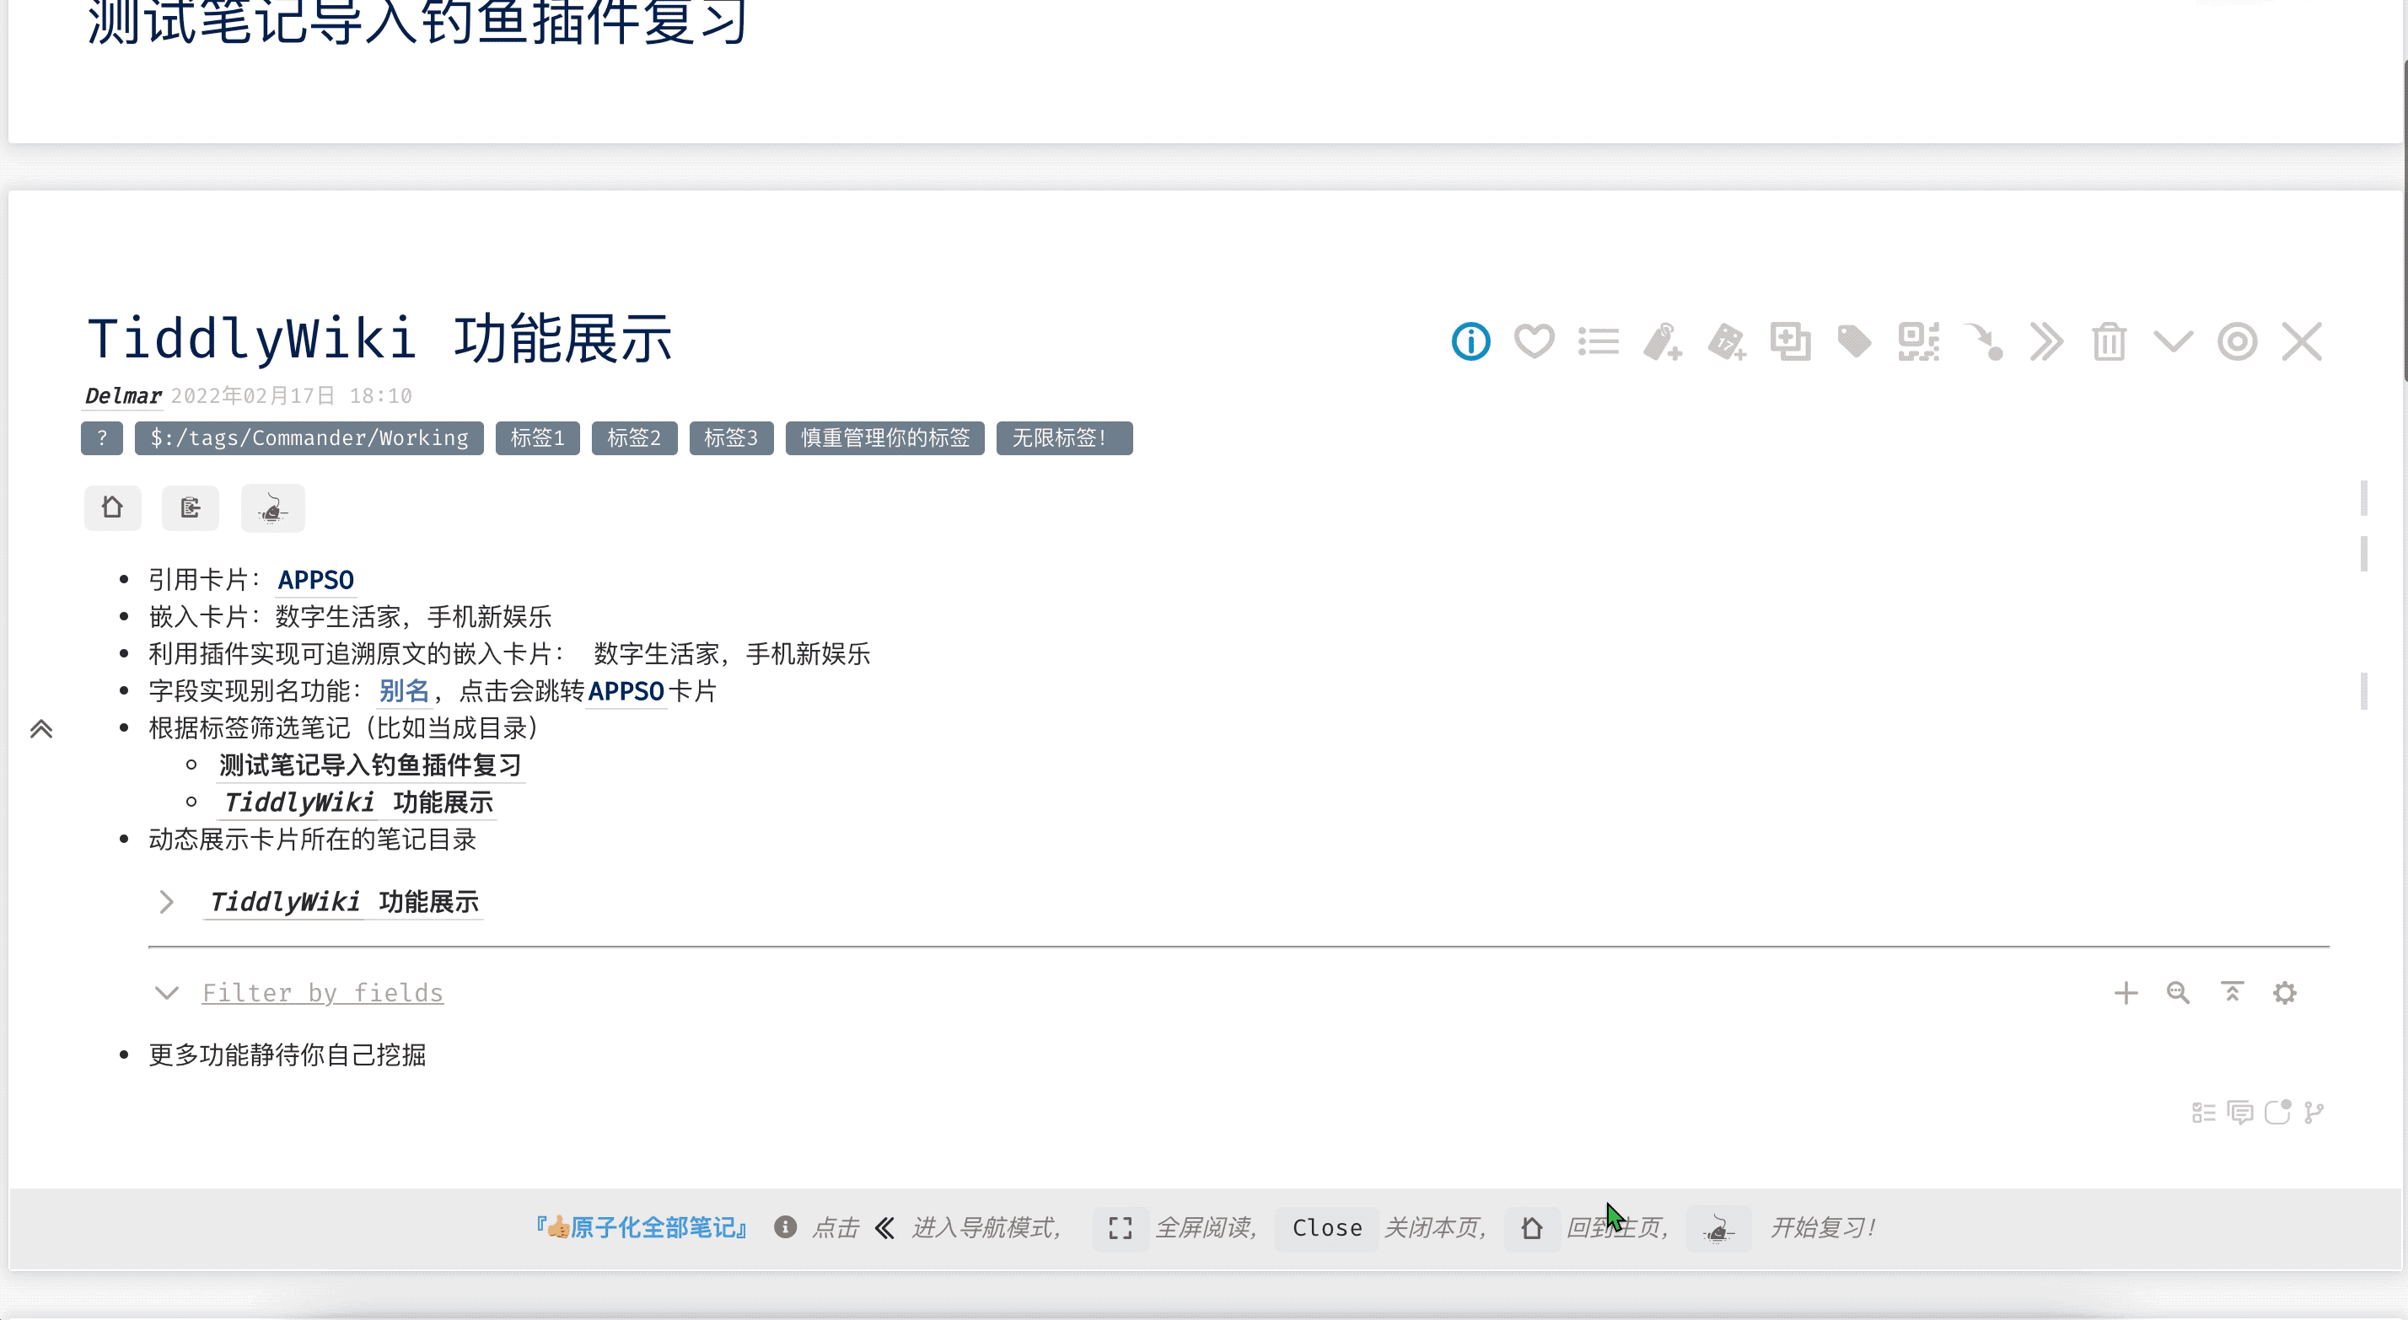Click the home icon below tags
2408x1320 pixels.
point(112,507)
